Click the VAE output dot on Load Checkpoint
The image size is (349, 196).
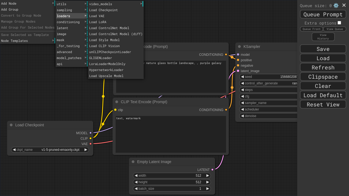[x=91, y=144]
